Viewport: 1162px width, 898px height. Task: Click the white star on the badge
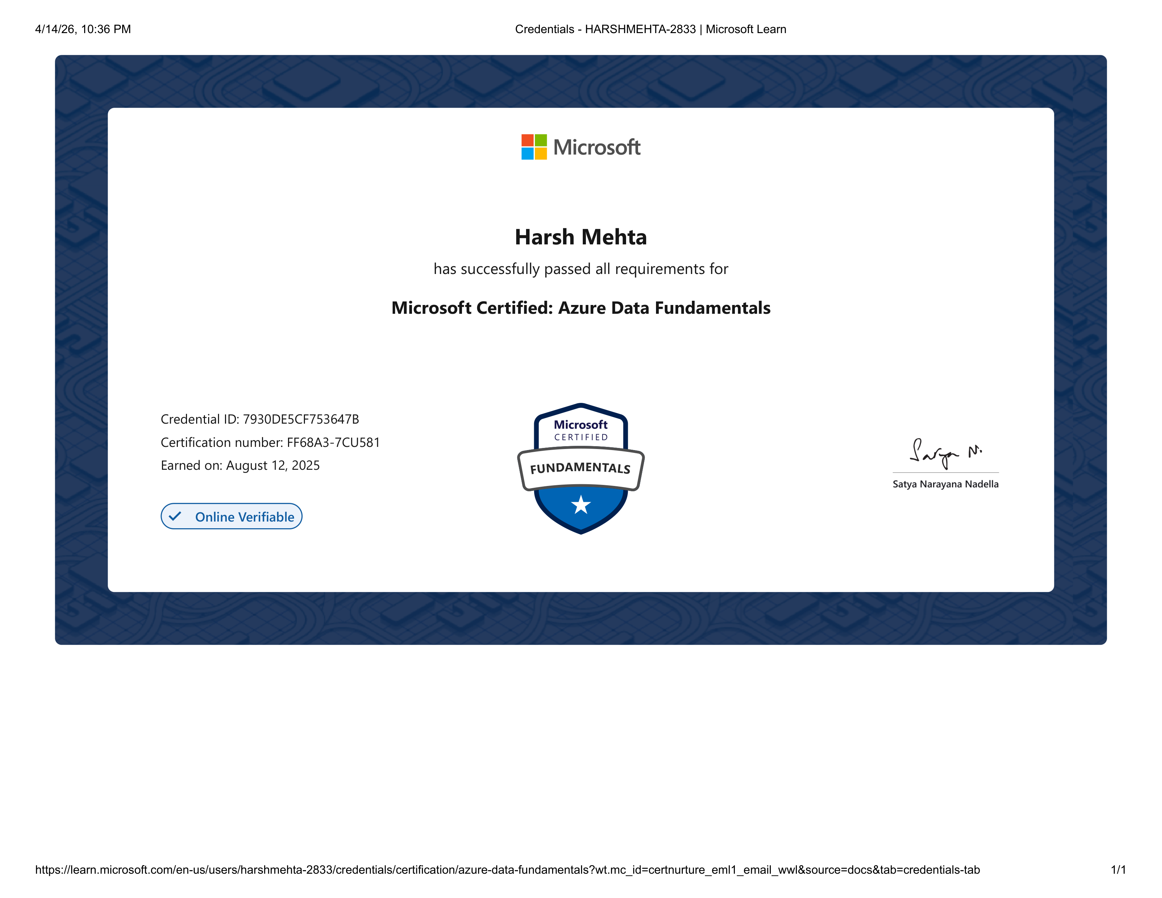pos(581,504)
